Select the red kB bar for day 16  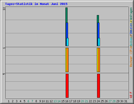tap(67, 86)
